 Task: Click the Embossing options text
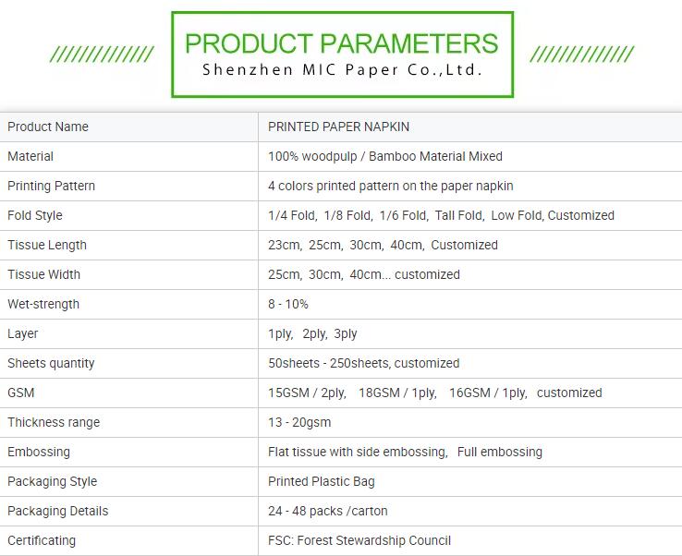tap(405, 452)
